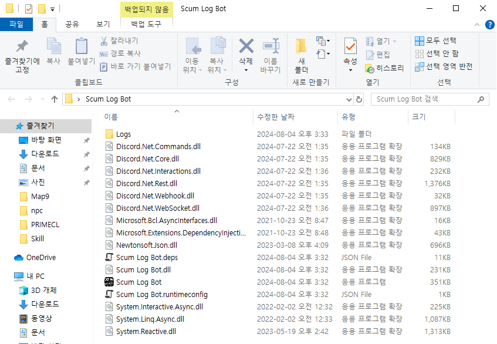Click the 백업되지 않음 contextual tab header
This screenshot has width=497, height=344.
tap(147, 9)
